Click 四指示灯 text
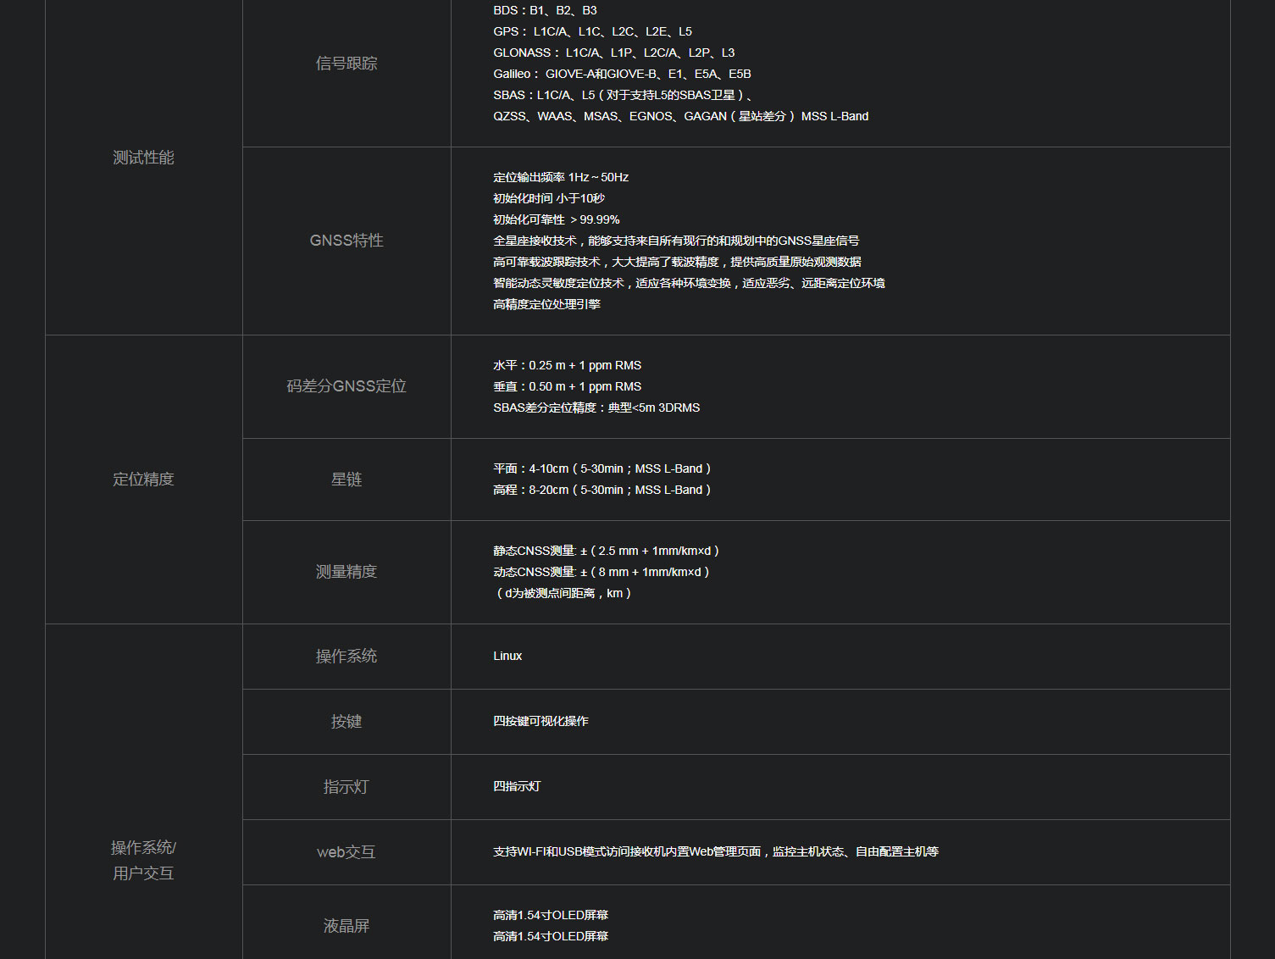 click(x=517, y=786)
